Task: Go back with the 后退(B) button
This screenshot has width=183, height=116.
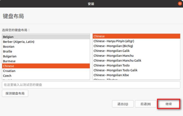Action: click(x=146, y=104)
